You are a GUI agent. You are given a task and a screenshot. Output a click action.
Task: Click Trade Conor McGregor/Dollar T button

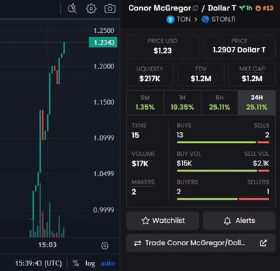click(x=188, y=243)
